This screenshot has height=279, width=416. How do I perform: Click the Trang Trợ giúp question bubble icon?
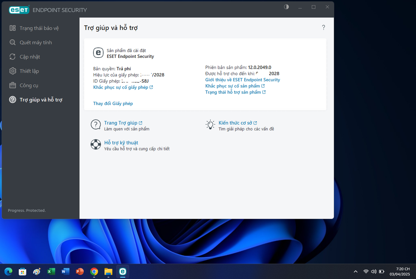point(96,125)
